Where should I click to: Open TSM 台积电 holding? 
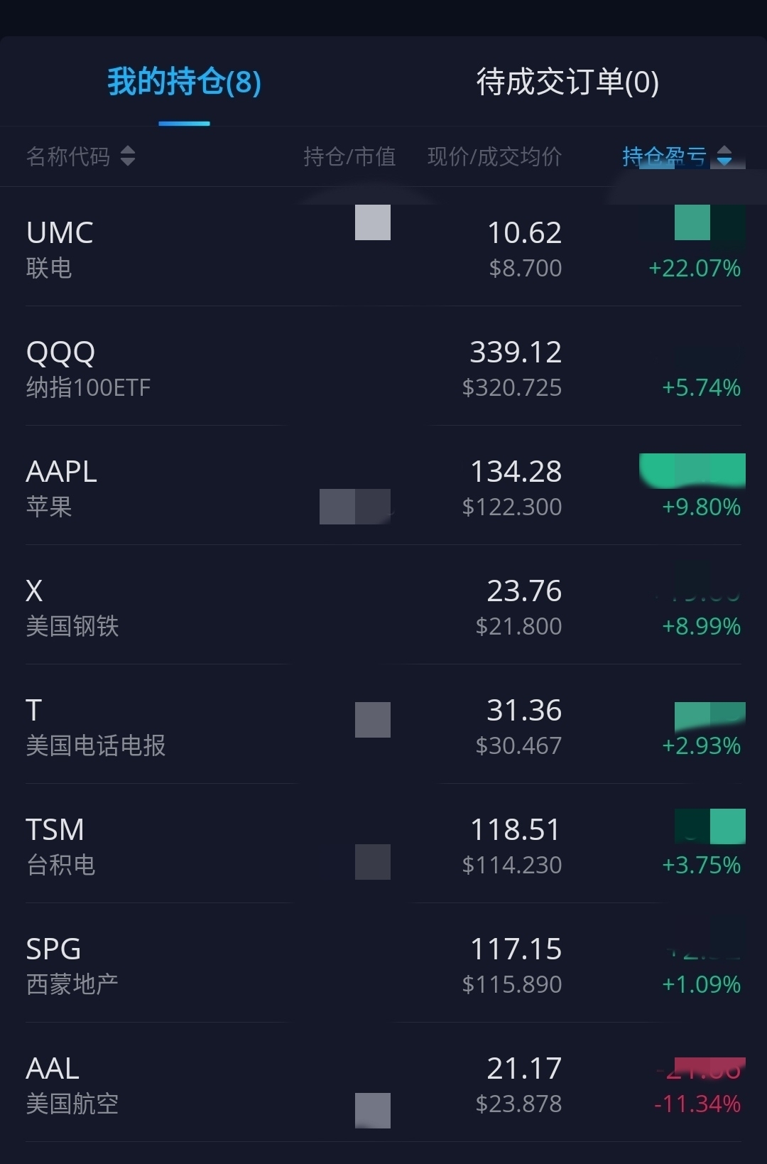(60, 846)
